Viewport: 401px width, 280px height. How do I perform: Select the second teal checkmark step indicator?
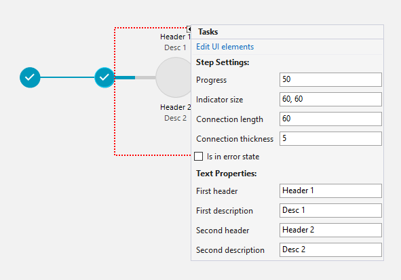click(104, 77)
